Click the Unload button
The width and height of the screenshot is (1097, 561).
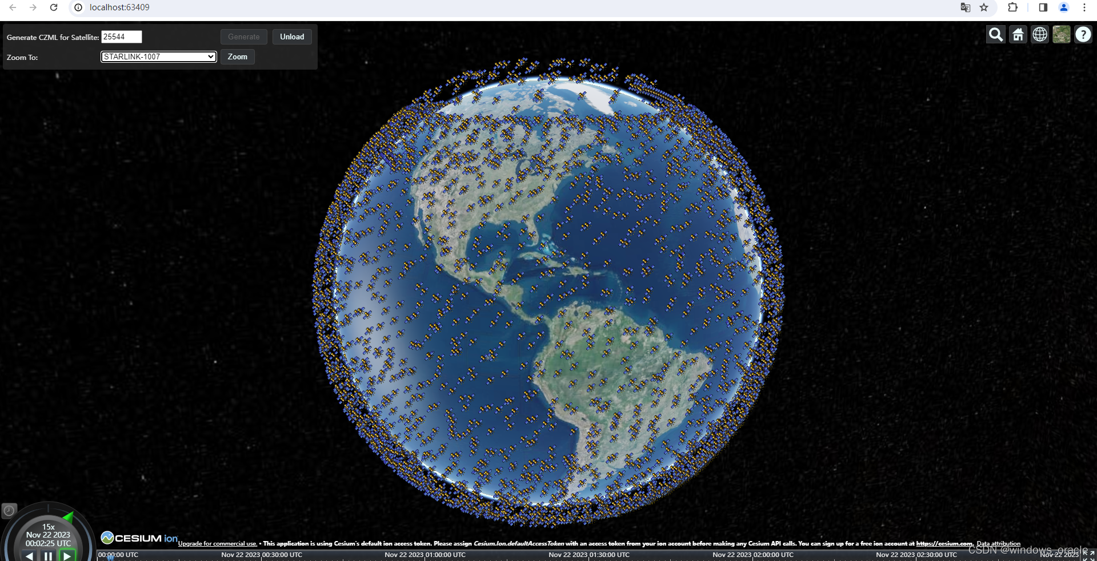[292, 37]
